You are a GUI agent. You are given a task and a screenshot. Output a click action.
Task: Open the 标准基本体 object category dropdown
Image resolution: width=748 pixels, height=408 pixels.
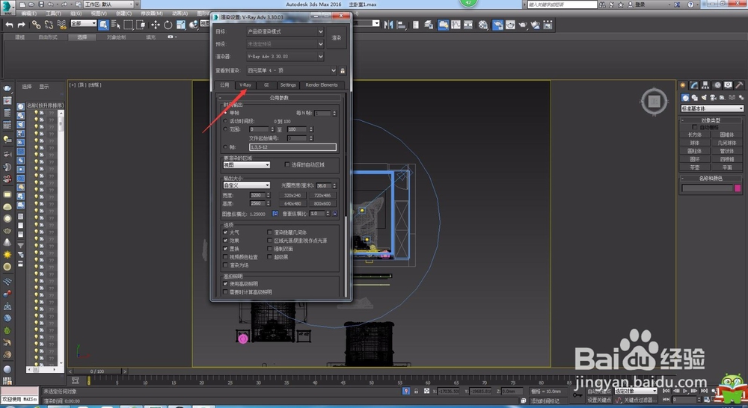pos(712,108)
